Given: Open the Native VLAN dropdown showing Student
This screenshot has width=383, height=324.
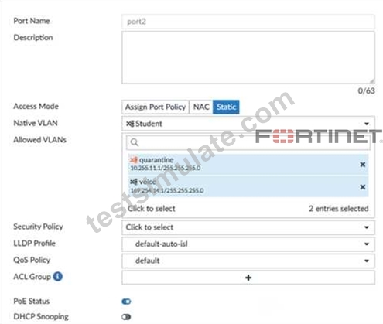Looking at the screenshot, I should pos(248,124).
